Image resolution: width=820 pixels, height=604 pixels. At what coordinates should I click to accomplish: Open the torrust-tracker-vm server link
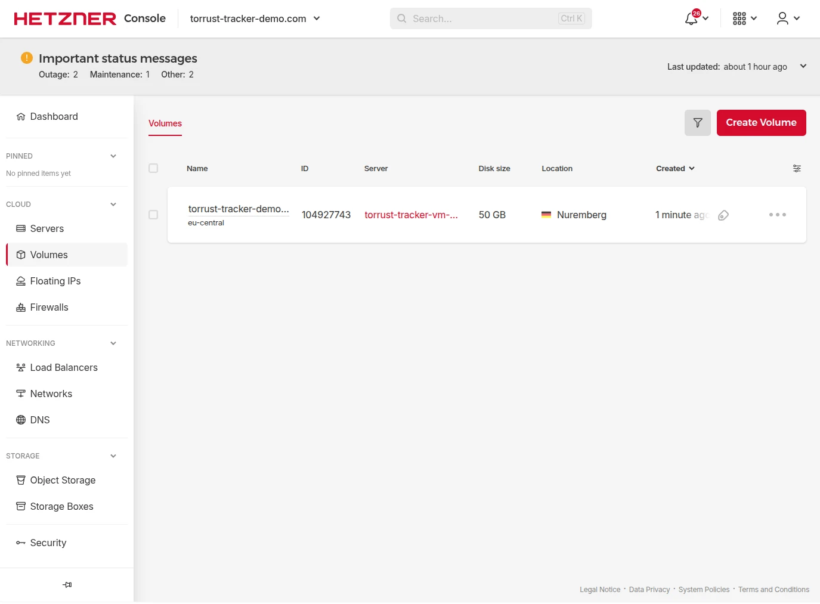tap(411, 215)
